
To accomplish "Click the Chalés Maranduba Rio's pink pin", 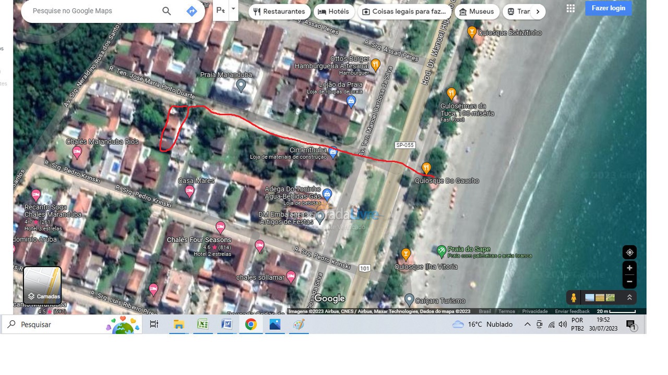I will [77, 152].
